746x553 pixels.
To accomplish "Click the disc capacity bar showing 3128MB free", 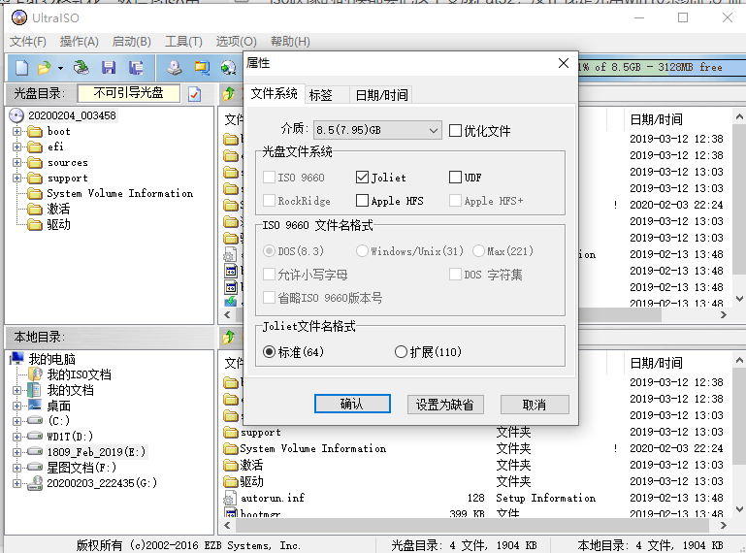I will (662, 68).
